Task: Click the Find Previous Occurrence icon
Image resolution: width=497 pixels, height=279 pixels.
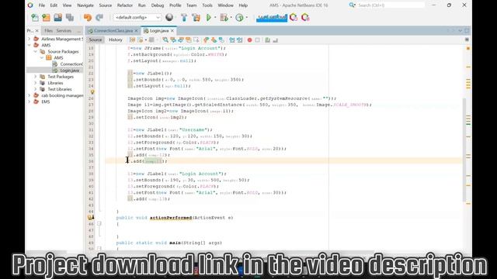Action: pos(173,40)
